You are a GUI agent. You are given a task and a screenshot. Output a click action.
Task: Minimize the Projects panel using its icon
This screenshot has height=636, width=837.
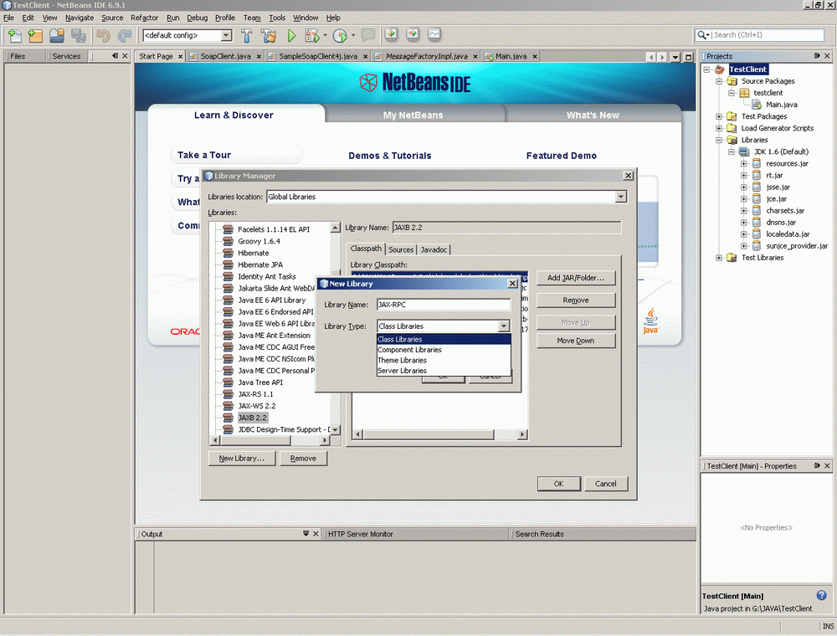pyautogui.click(x=817, y=55)
